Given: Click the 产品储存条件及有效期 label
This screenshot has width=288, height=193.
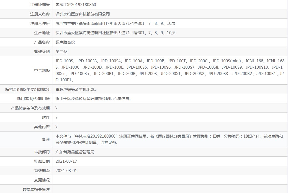Looking at the screenshot, I should coord(30,108).
